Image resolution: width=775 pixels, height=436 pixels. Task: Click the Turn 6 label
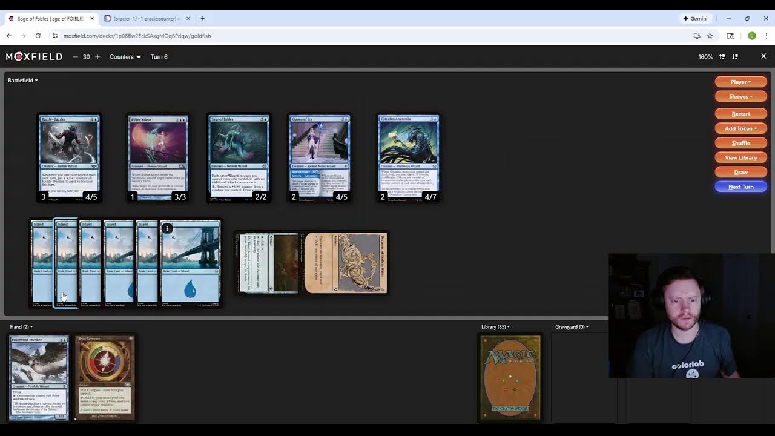click(159, 57)
